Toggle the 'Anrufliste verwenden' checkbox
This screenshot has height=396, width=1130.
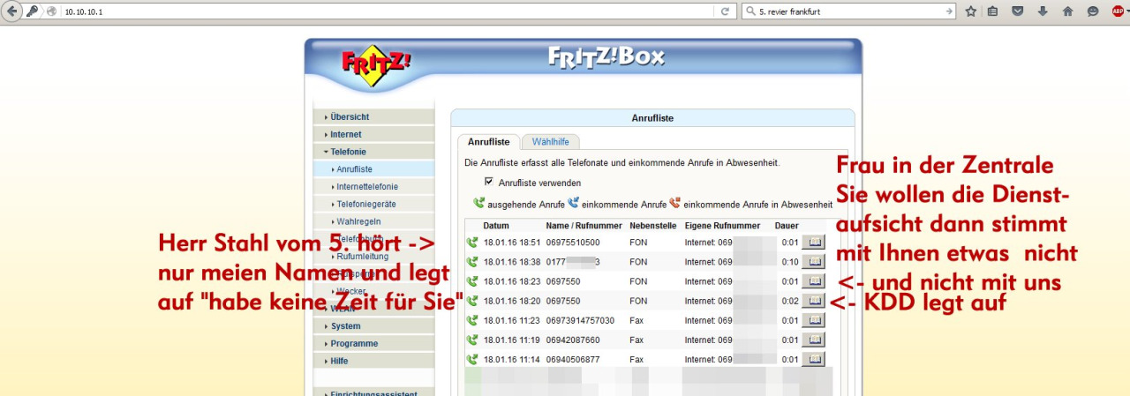tap(489, 182)
